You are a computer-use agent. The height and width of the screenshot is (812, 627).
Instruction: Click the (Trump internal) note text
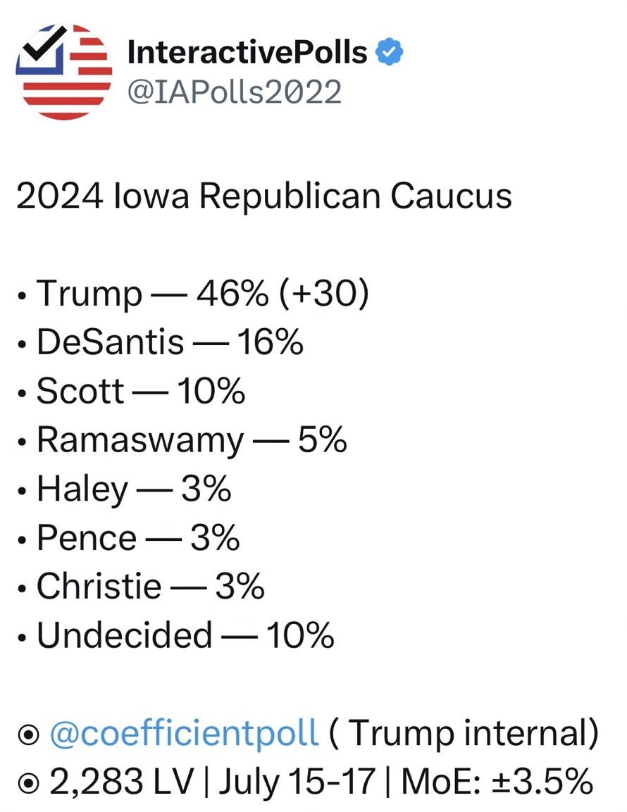coord(464,733)
